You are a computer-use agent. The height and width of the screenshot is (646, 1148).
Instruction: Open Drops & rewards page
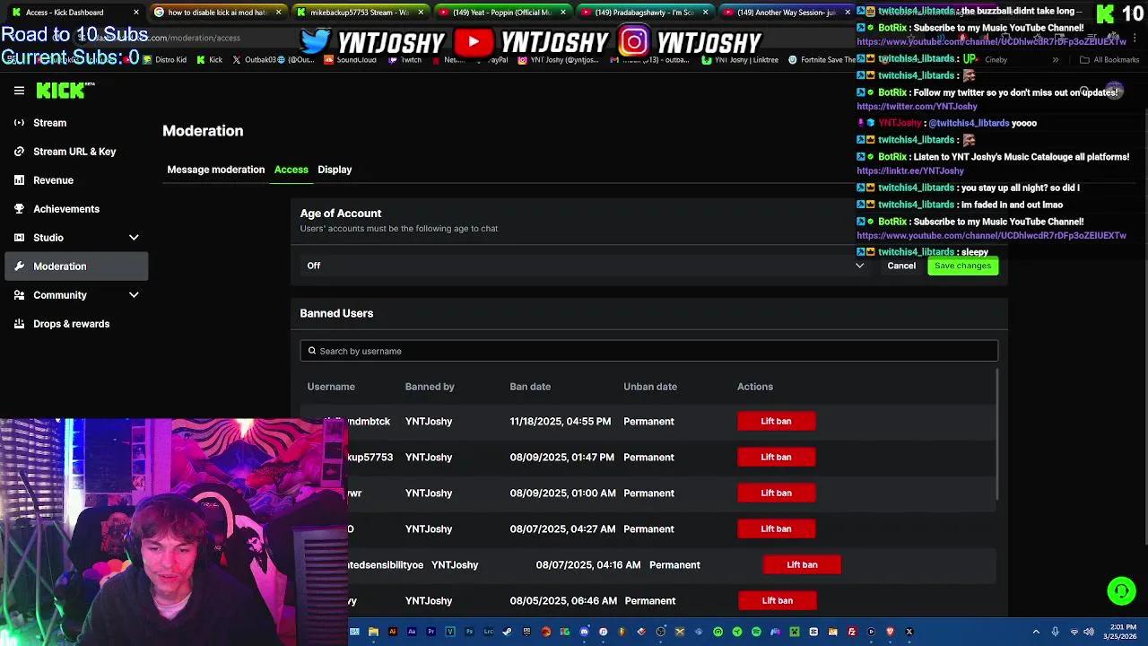coord(76,324)
